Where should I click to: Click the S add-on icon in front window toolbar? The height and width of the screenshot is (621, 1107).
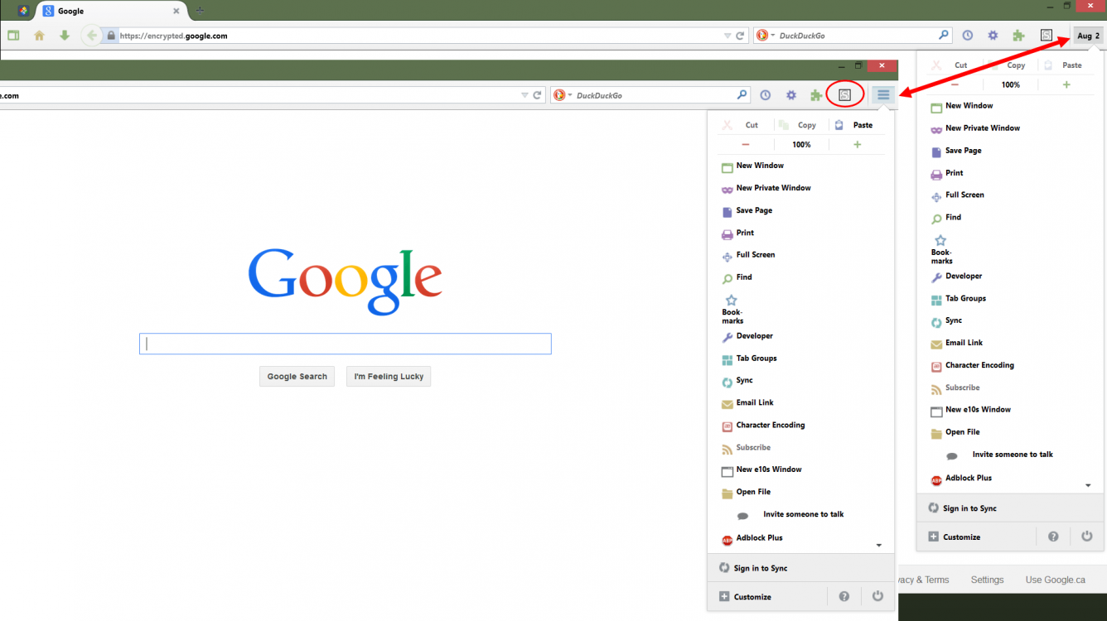[844, 95]
